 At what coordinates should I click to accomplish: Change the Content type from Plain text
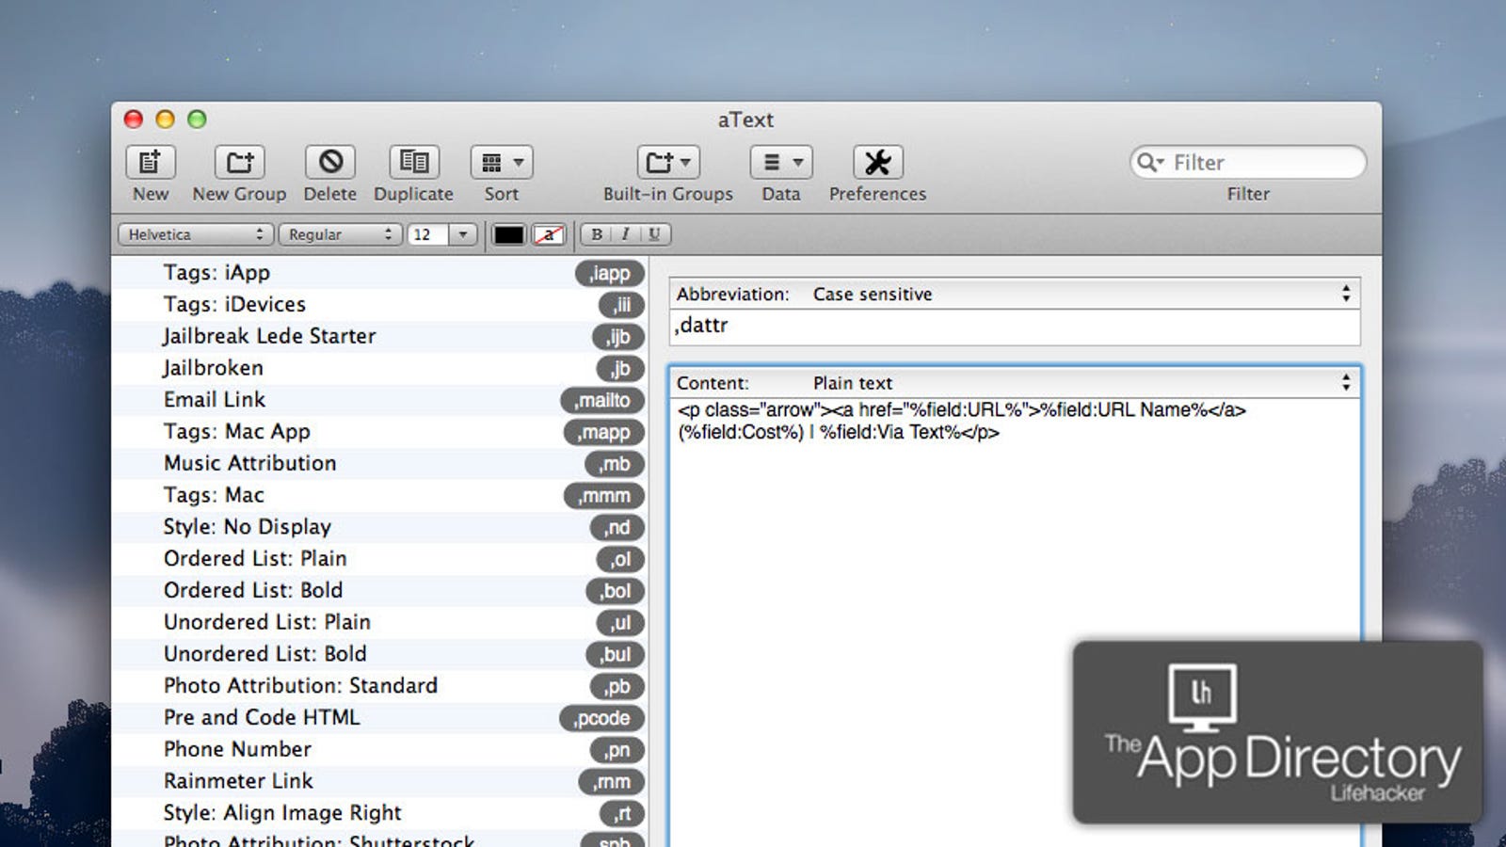point(1014,383)
